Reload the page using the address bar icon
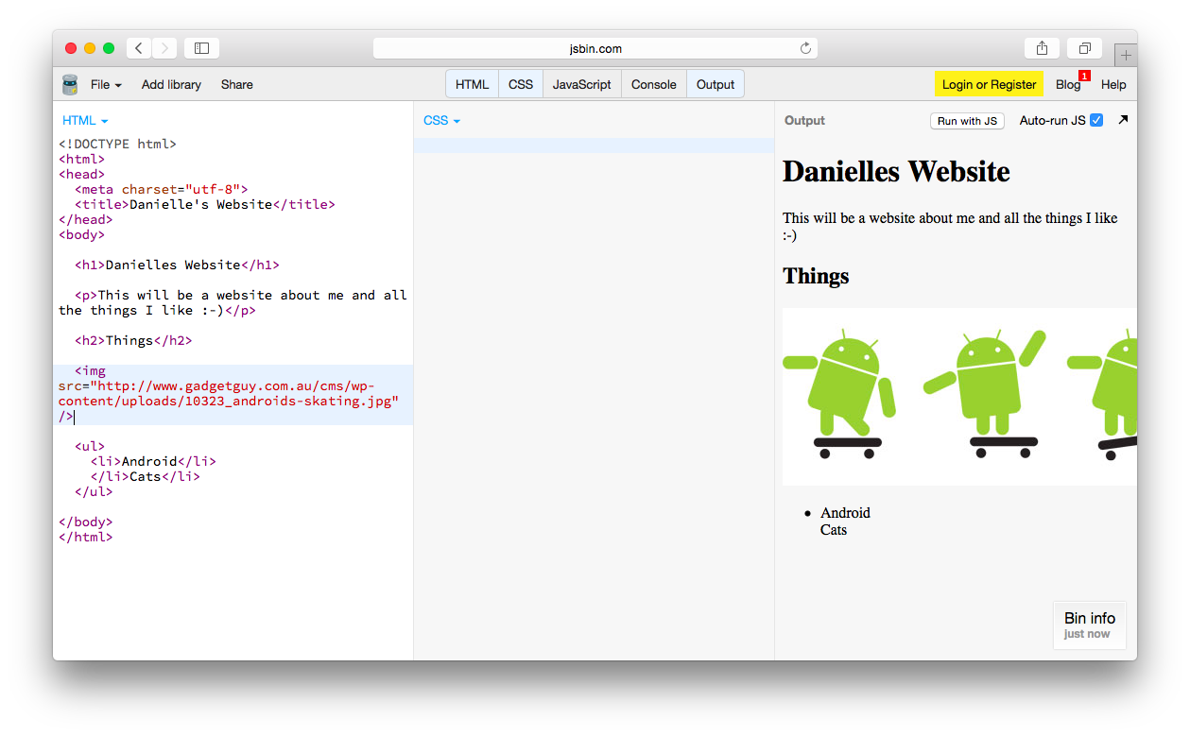 click(805, 48)
